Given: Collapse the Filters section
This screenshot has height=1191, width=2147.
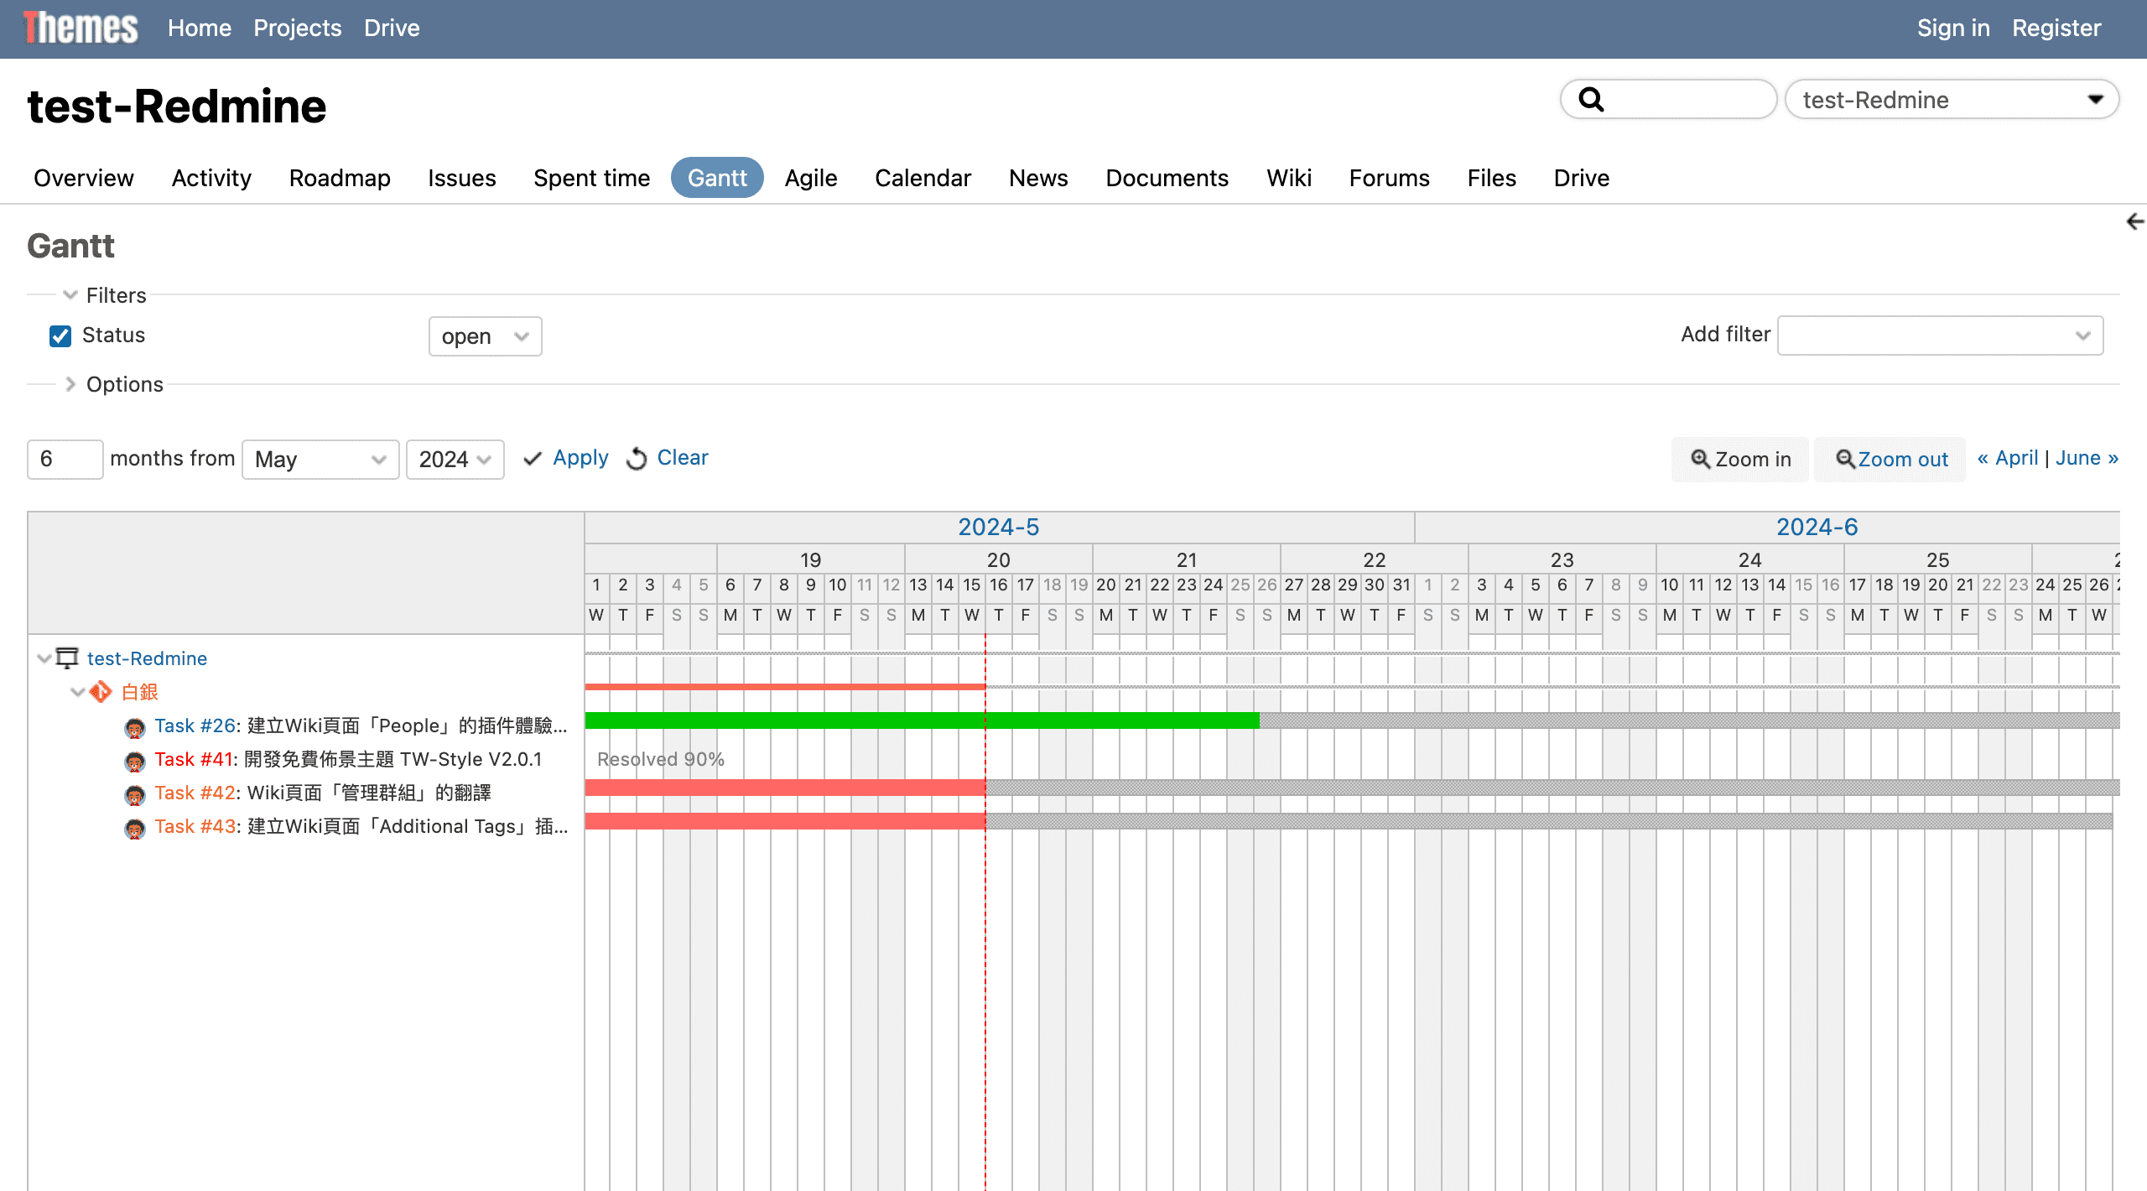Looking at the screenshot, I should click(x=70, y=295).
